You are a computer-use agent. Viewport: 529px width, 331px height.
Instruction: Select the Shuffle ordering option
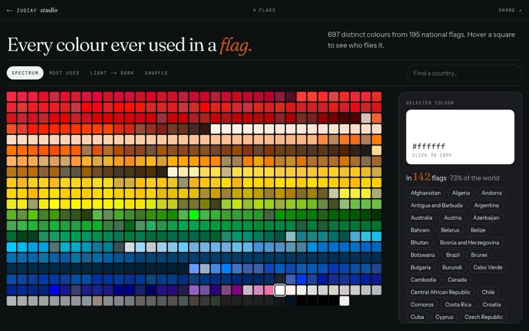point(156,73)
